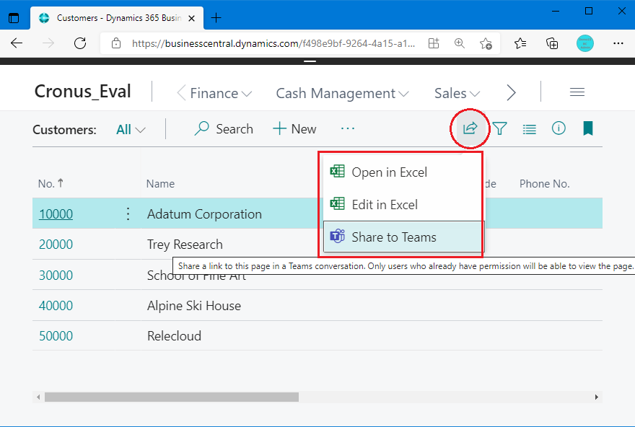
Task: Click the bookmark icon for this page
Action: (588, 128)
